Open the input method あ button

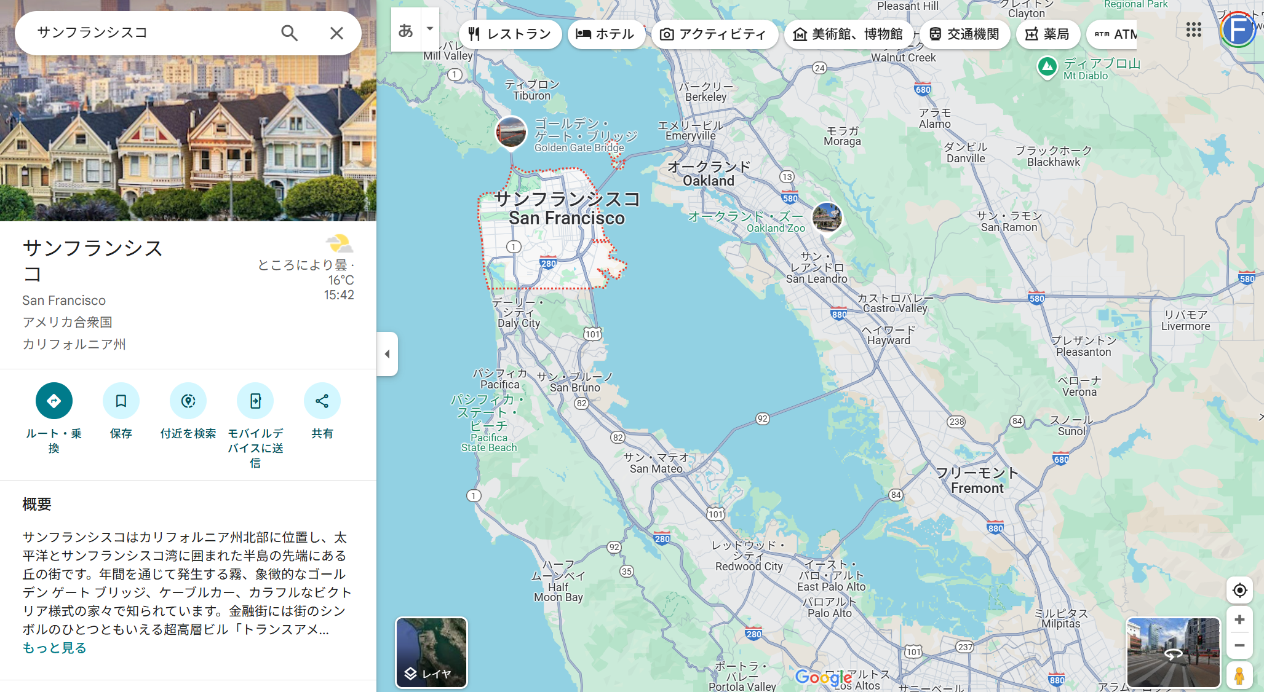pyautogui.click(x=406, y=30)
